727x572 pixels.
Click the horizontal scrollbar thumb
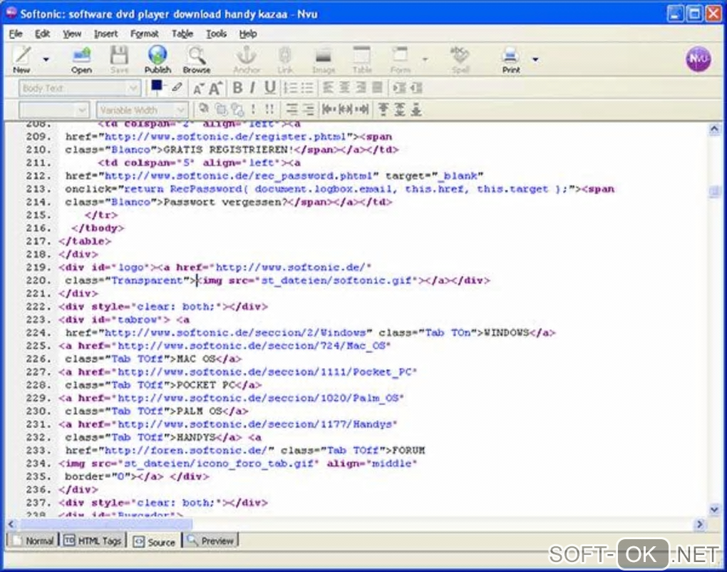pyautogui.click(x=105, y=524)
